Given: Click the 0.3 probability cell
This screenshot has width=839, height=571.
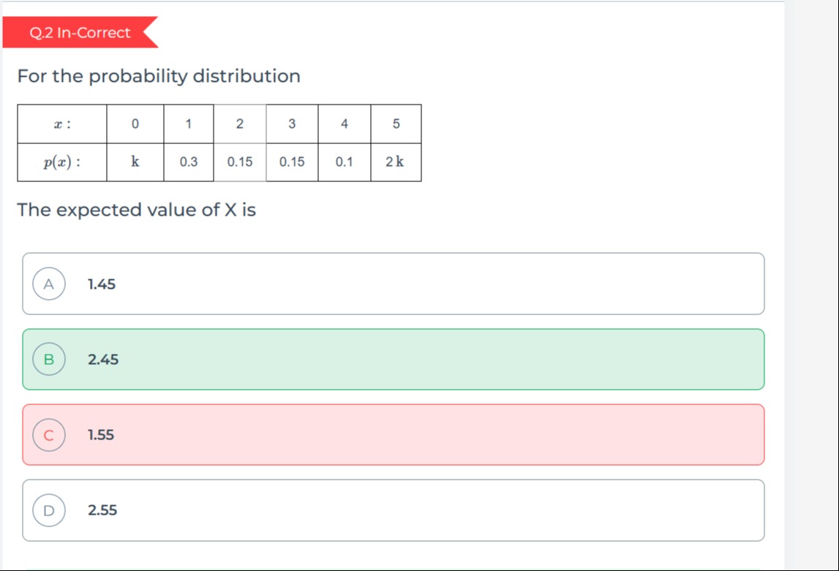Looking at the screenshot, I should (x=188, y=162).
